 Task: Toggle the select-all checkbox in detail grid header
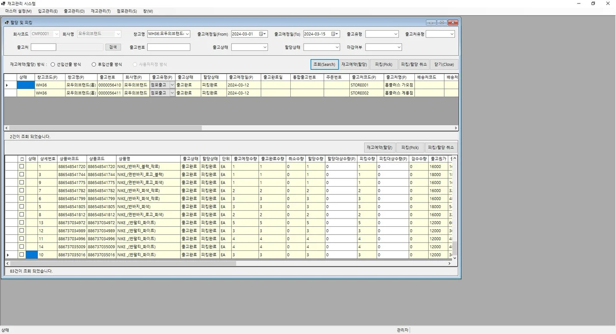click(22, 159)
